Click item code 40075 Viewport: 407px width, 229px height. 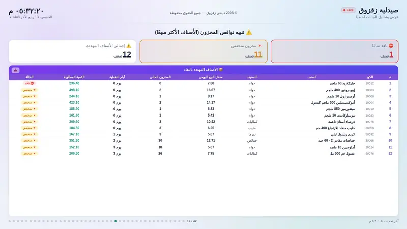[370, 122]
